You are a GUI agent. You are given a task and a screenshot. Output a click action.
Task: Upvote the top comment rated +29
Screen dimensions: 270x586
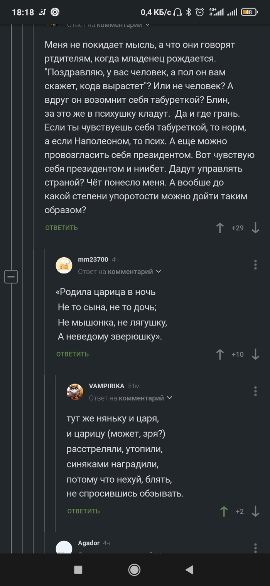[220, 228]
